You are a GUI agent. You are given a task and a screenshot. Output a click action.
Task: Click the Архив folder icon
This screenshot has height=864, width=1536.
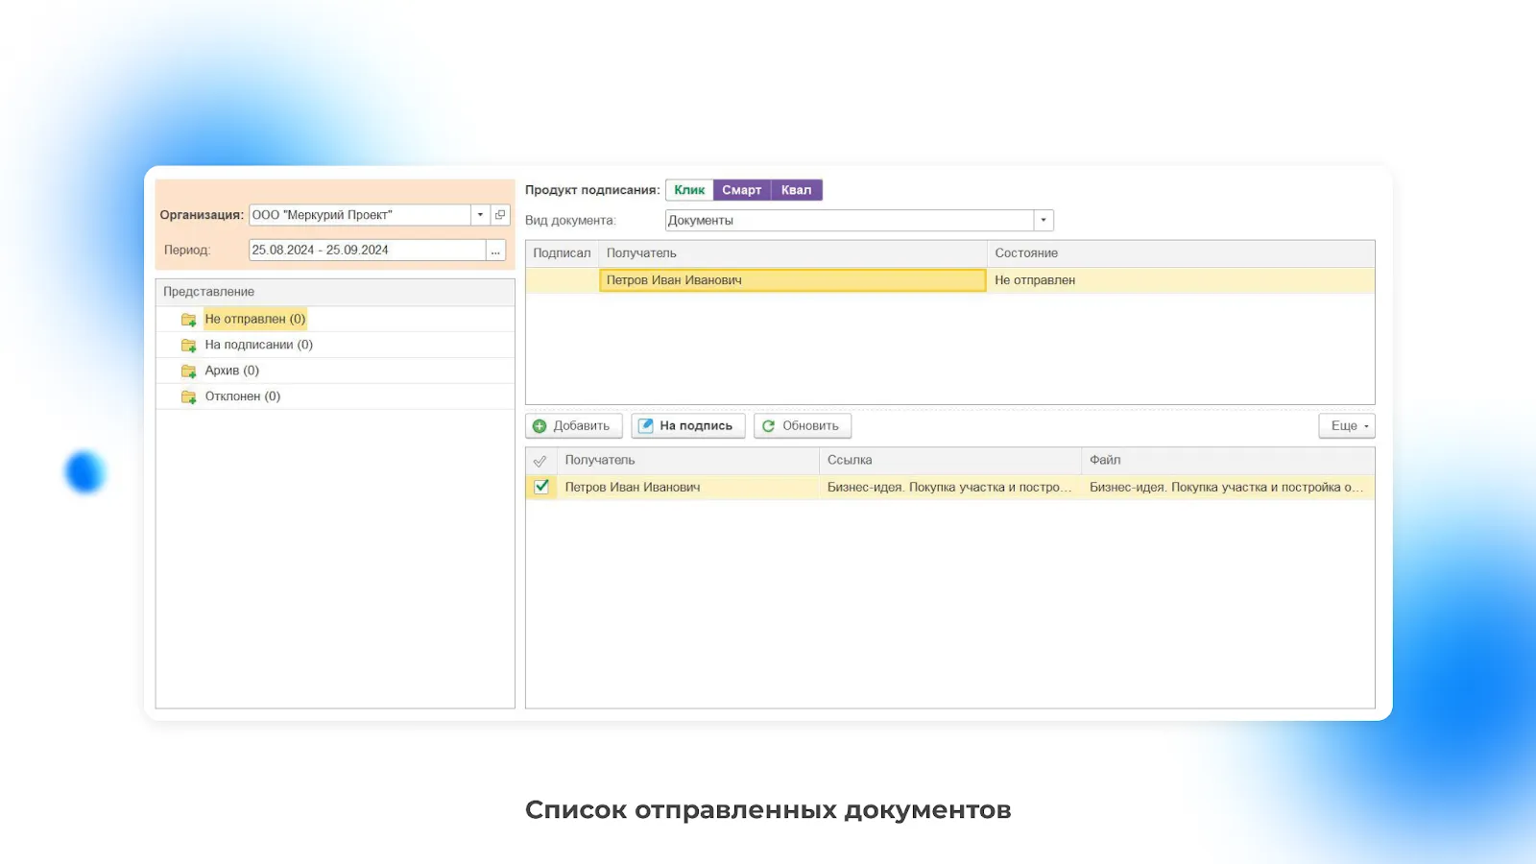[188, 372]
